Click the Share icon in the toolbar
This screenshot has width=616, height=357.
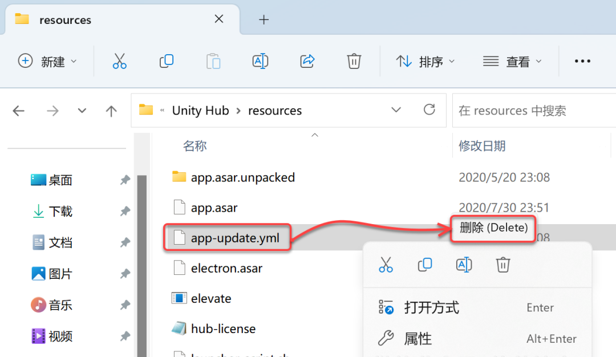pos(307,60)
